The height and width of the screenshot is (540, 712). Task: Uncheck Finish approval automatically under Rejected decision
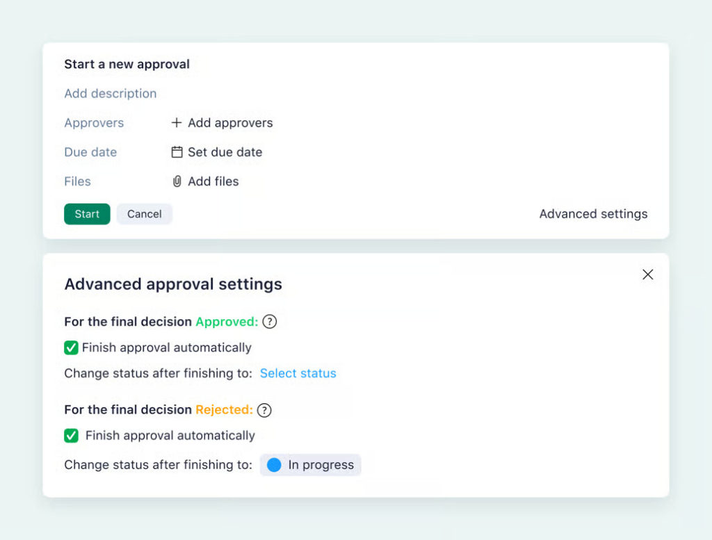click(71, 436)
